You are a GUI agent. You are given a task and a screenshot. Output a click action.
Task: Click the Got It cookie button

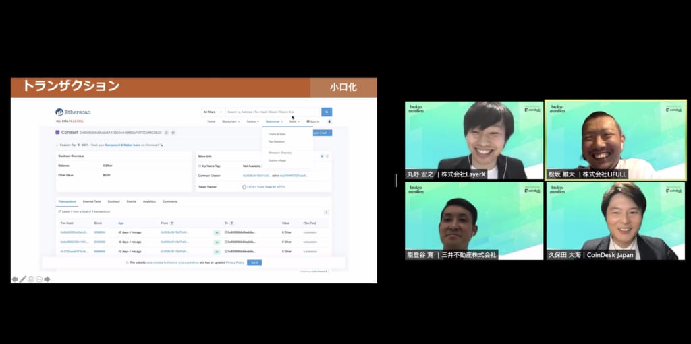tap(254, 263)
